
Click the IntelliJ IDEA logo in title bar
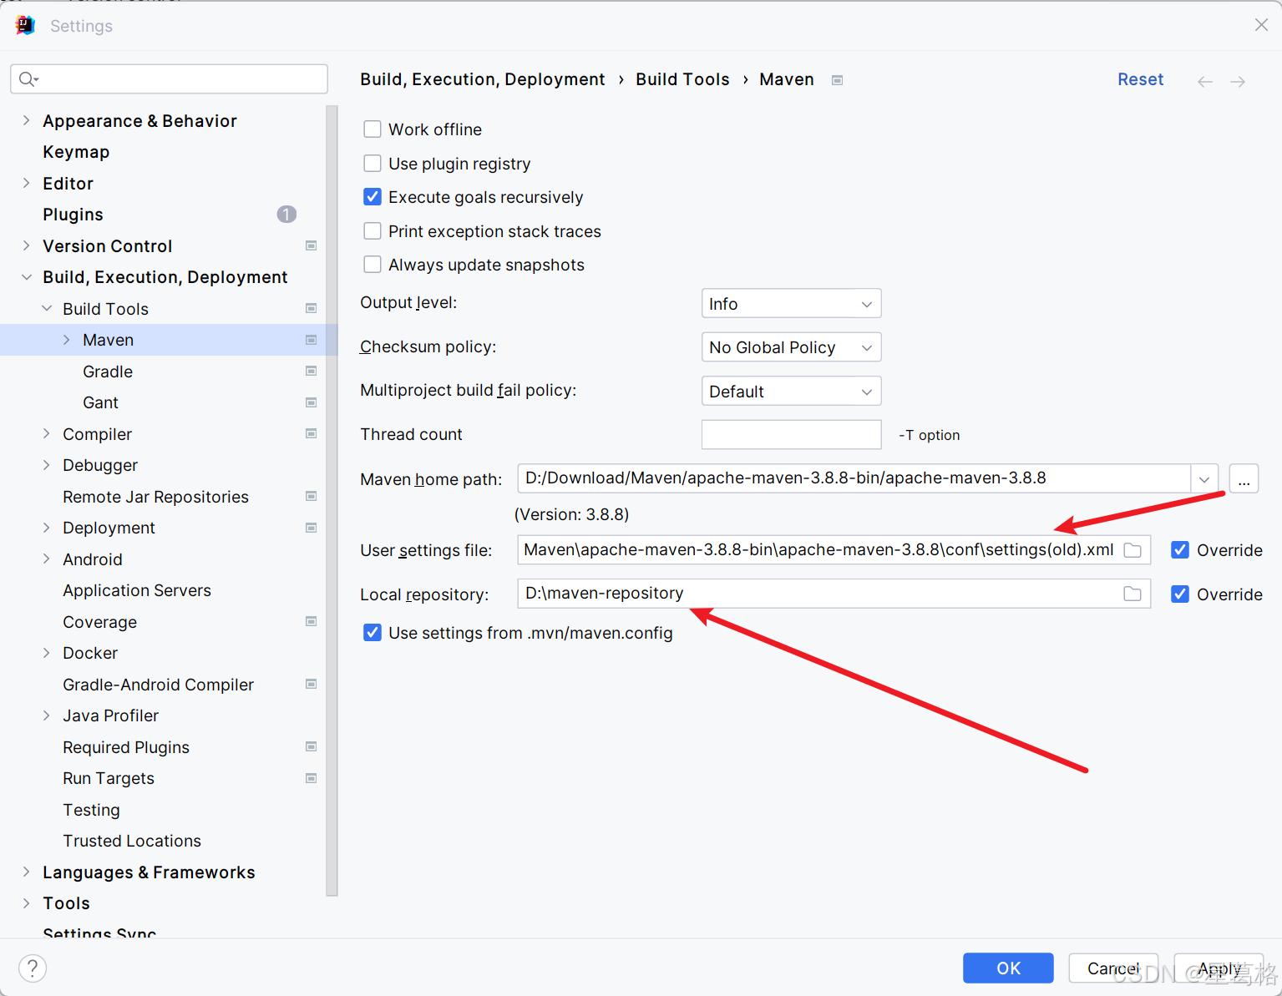pyautogui.click(x=25, y=26)
